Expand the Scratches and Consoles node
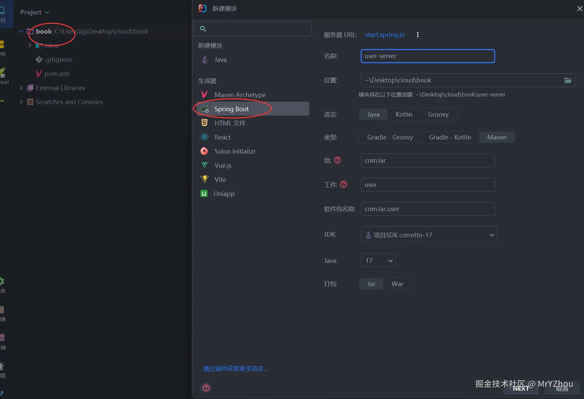 (x=21, y=102)
